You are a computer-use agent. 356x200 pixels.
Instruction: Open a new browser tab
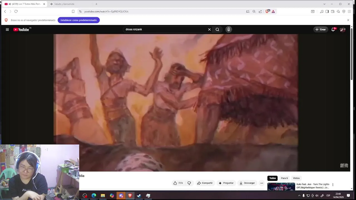point(97,4)
